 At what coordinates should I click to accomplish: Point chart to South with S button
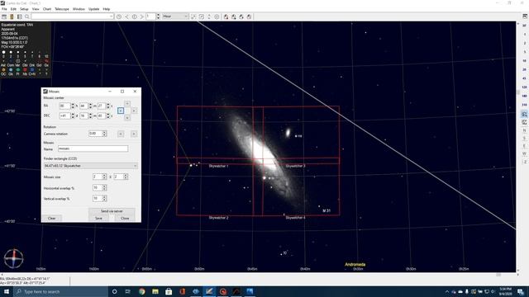click(524, 138)
